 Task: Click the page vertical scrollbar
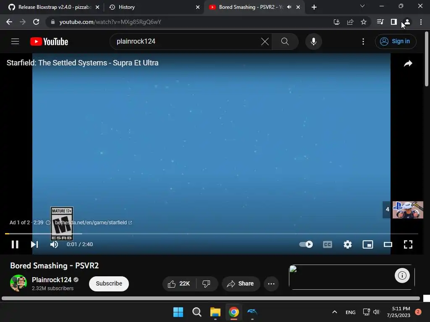(x=427, y=60)
